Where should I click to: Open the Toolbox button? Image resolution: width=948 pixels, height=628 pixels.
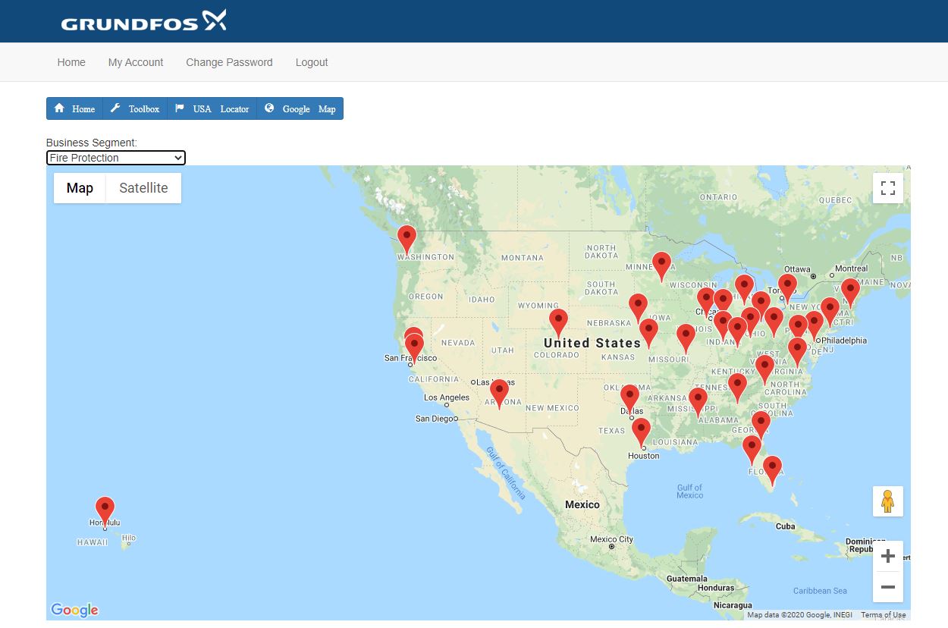(135, 108)
